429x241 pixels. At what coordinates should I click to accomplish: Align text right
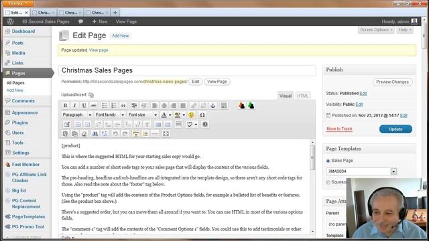tap(174, 106)
